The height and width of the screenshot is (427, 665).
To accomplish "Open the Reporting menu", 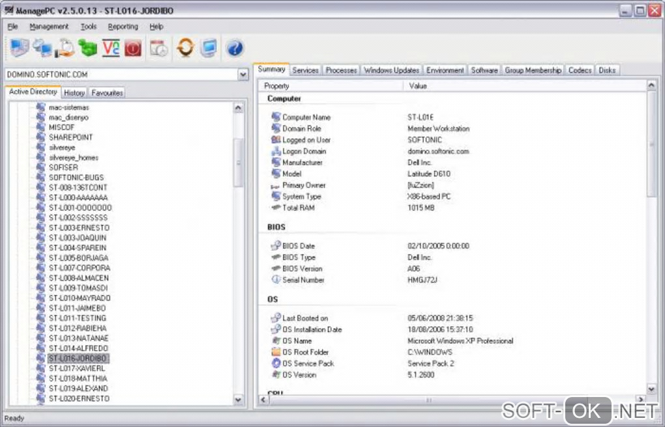I will tap(123, 26).
